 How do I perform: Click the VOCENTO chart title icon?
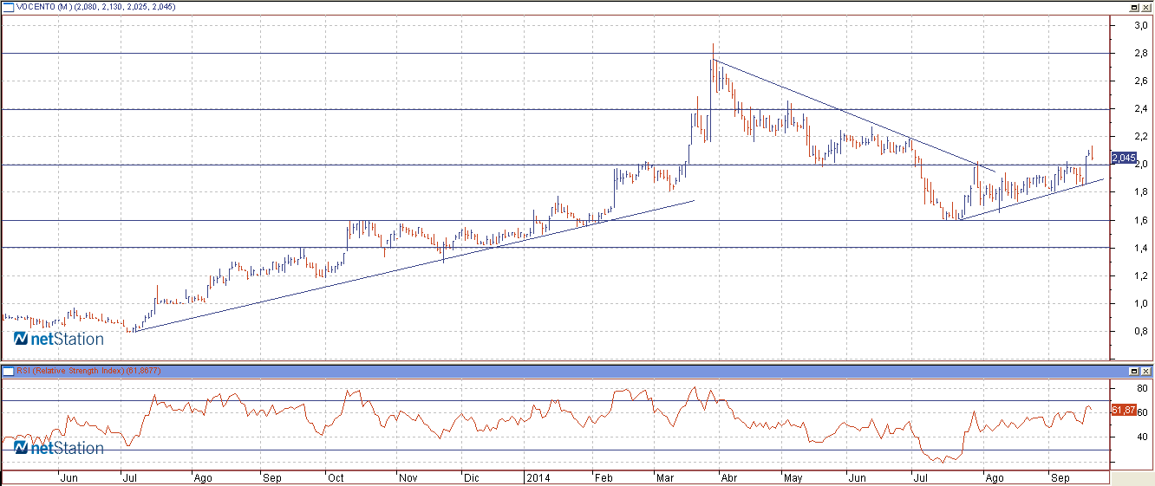point(9,7)
